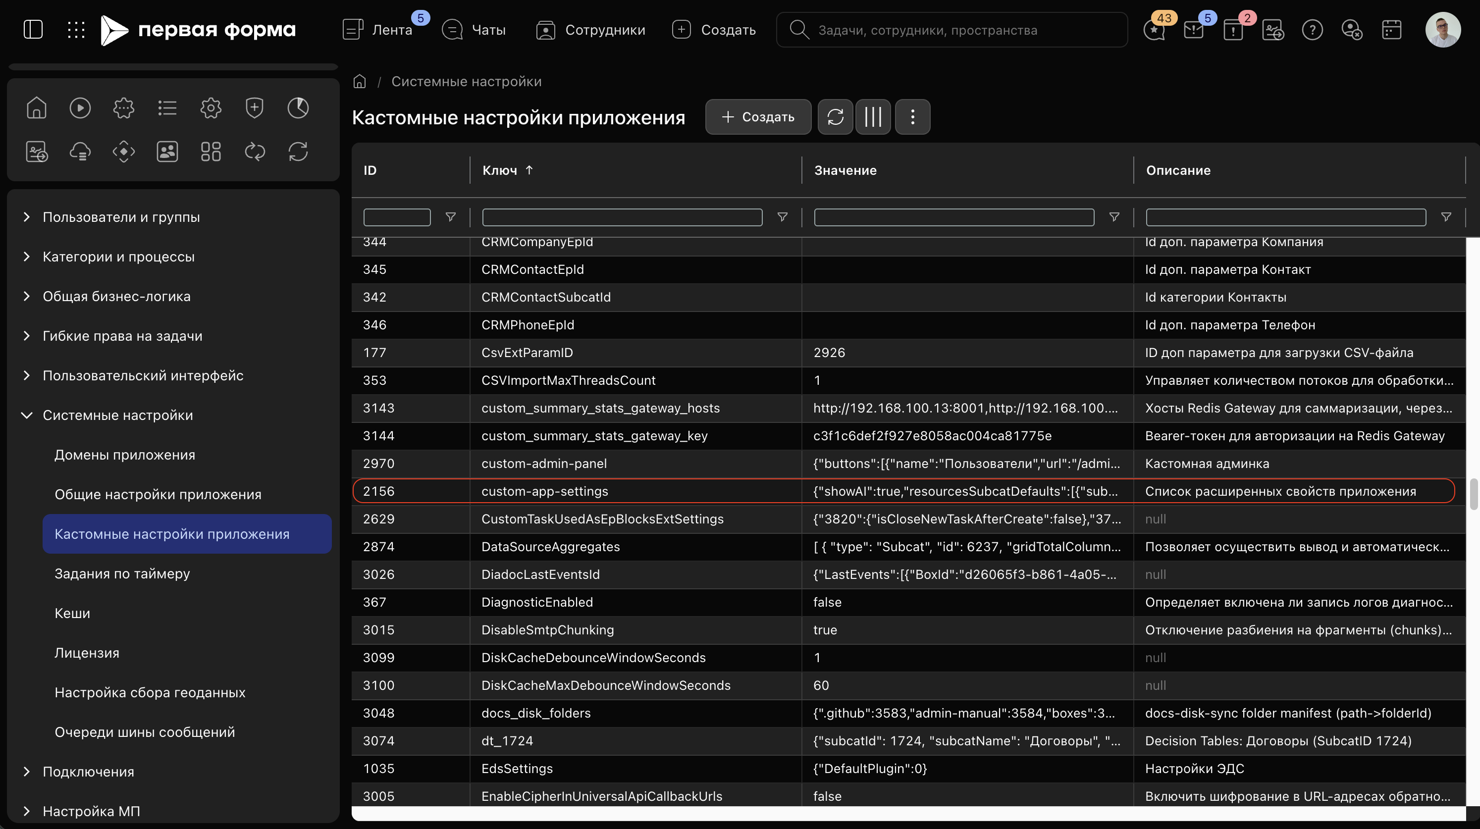1480x829 pixels.
Task: Open the apps grid dots menu
Action: click(76, 29)
